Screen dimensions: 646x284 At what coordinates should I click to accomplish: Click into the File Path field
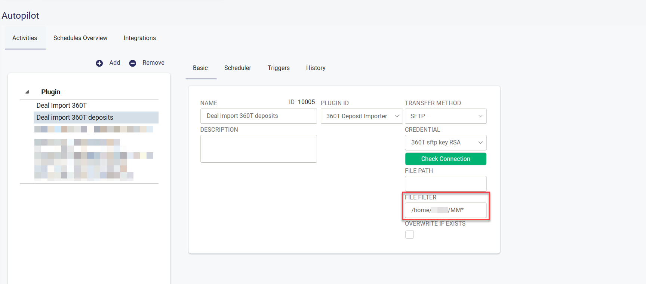[446, 184]
